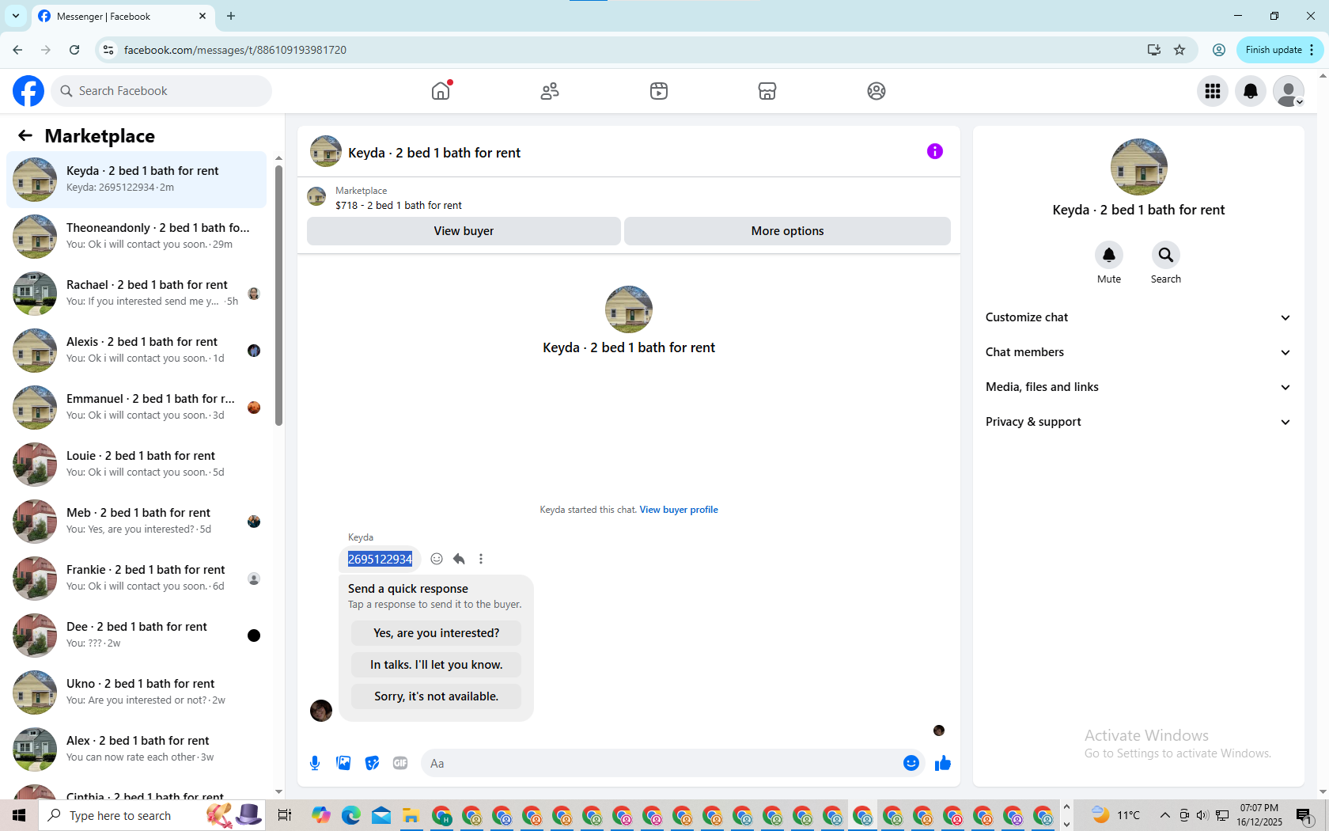Open Emmanuel conversation
The image size is (1329, 831).
pos(136,408)
